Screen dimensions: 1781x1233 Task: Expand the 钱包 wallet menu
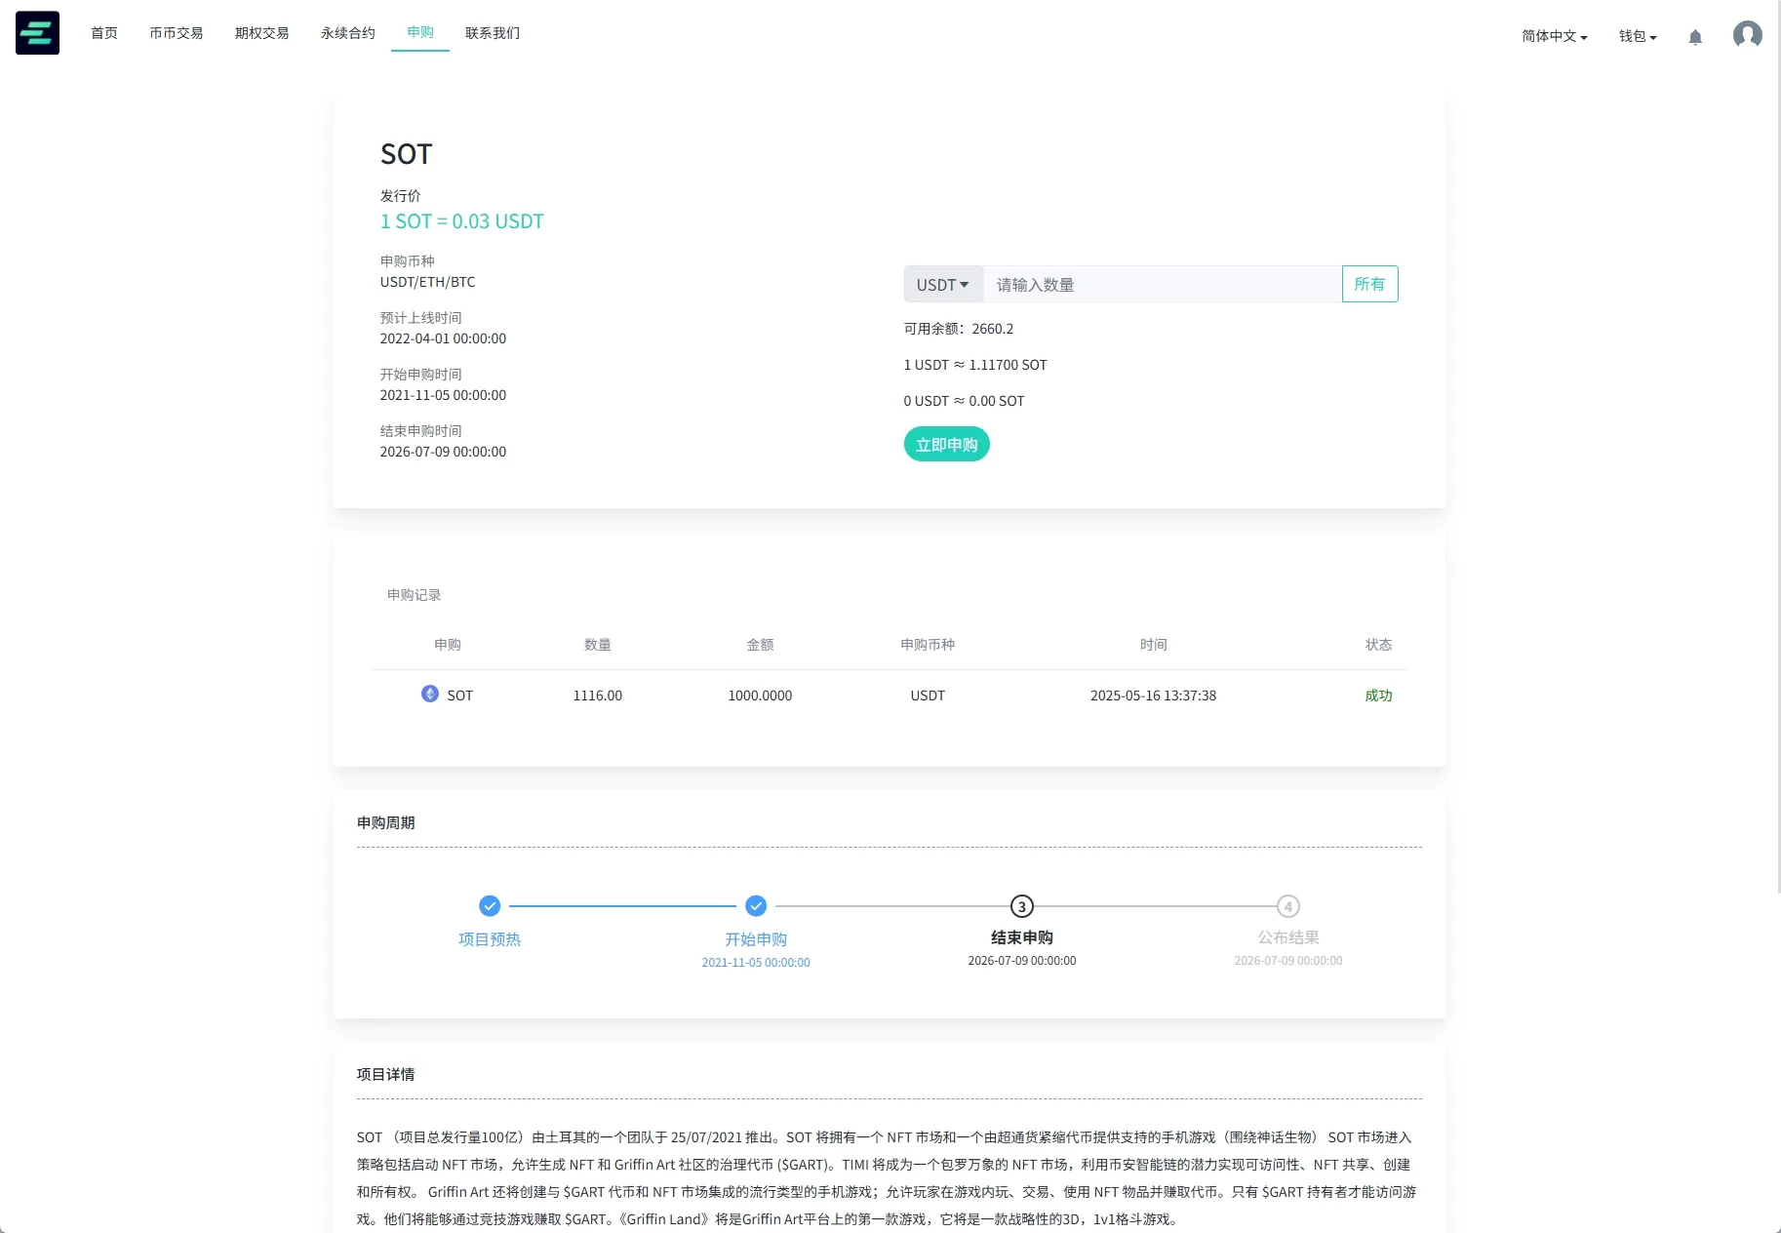click(1637, 34)
